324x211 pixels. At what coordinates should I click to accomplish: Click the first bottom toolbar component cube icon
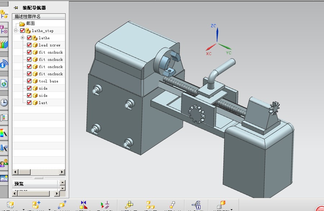point(10,205)
